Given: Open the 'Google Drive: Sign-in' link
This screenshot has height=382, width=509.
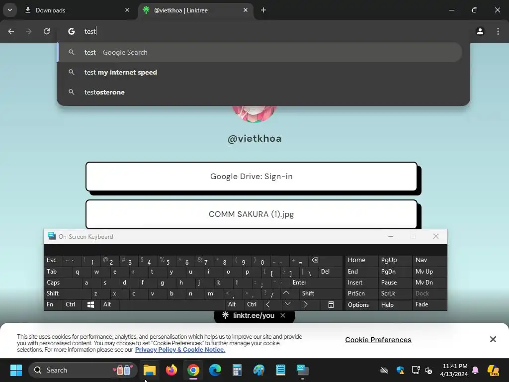Looking at the screenshot, I should [x=251, y=177].
